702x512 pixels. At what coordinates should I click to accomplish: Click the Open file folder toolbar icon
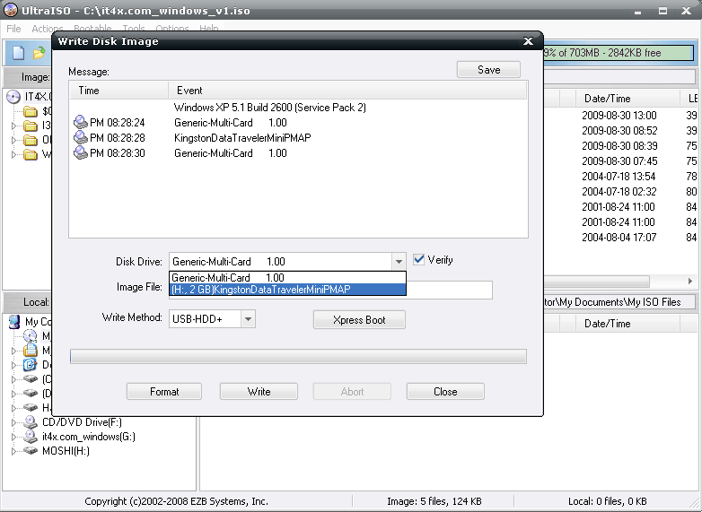pos(39,53)
